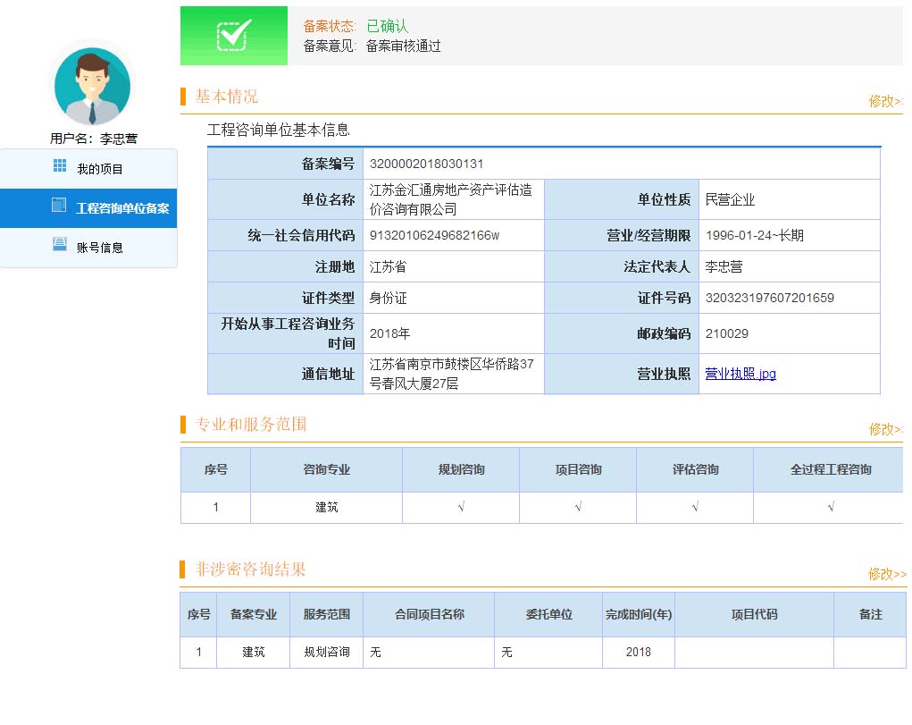
Task: Click the orange marker beside 非涉密咨询结果 heading
Action: pyautogui.click(x=183, y=569)
